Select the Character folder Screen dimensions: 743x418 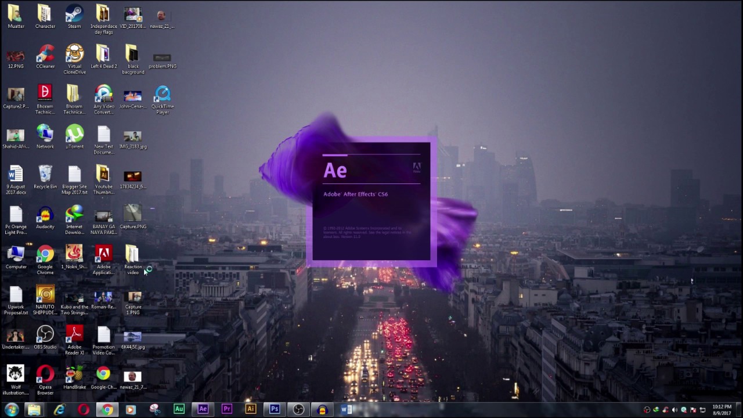(x=45, y=17)
